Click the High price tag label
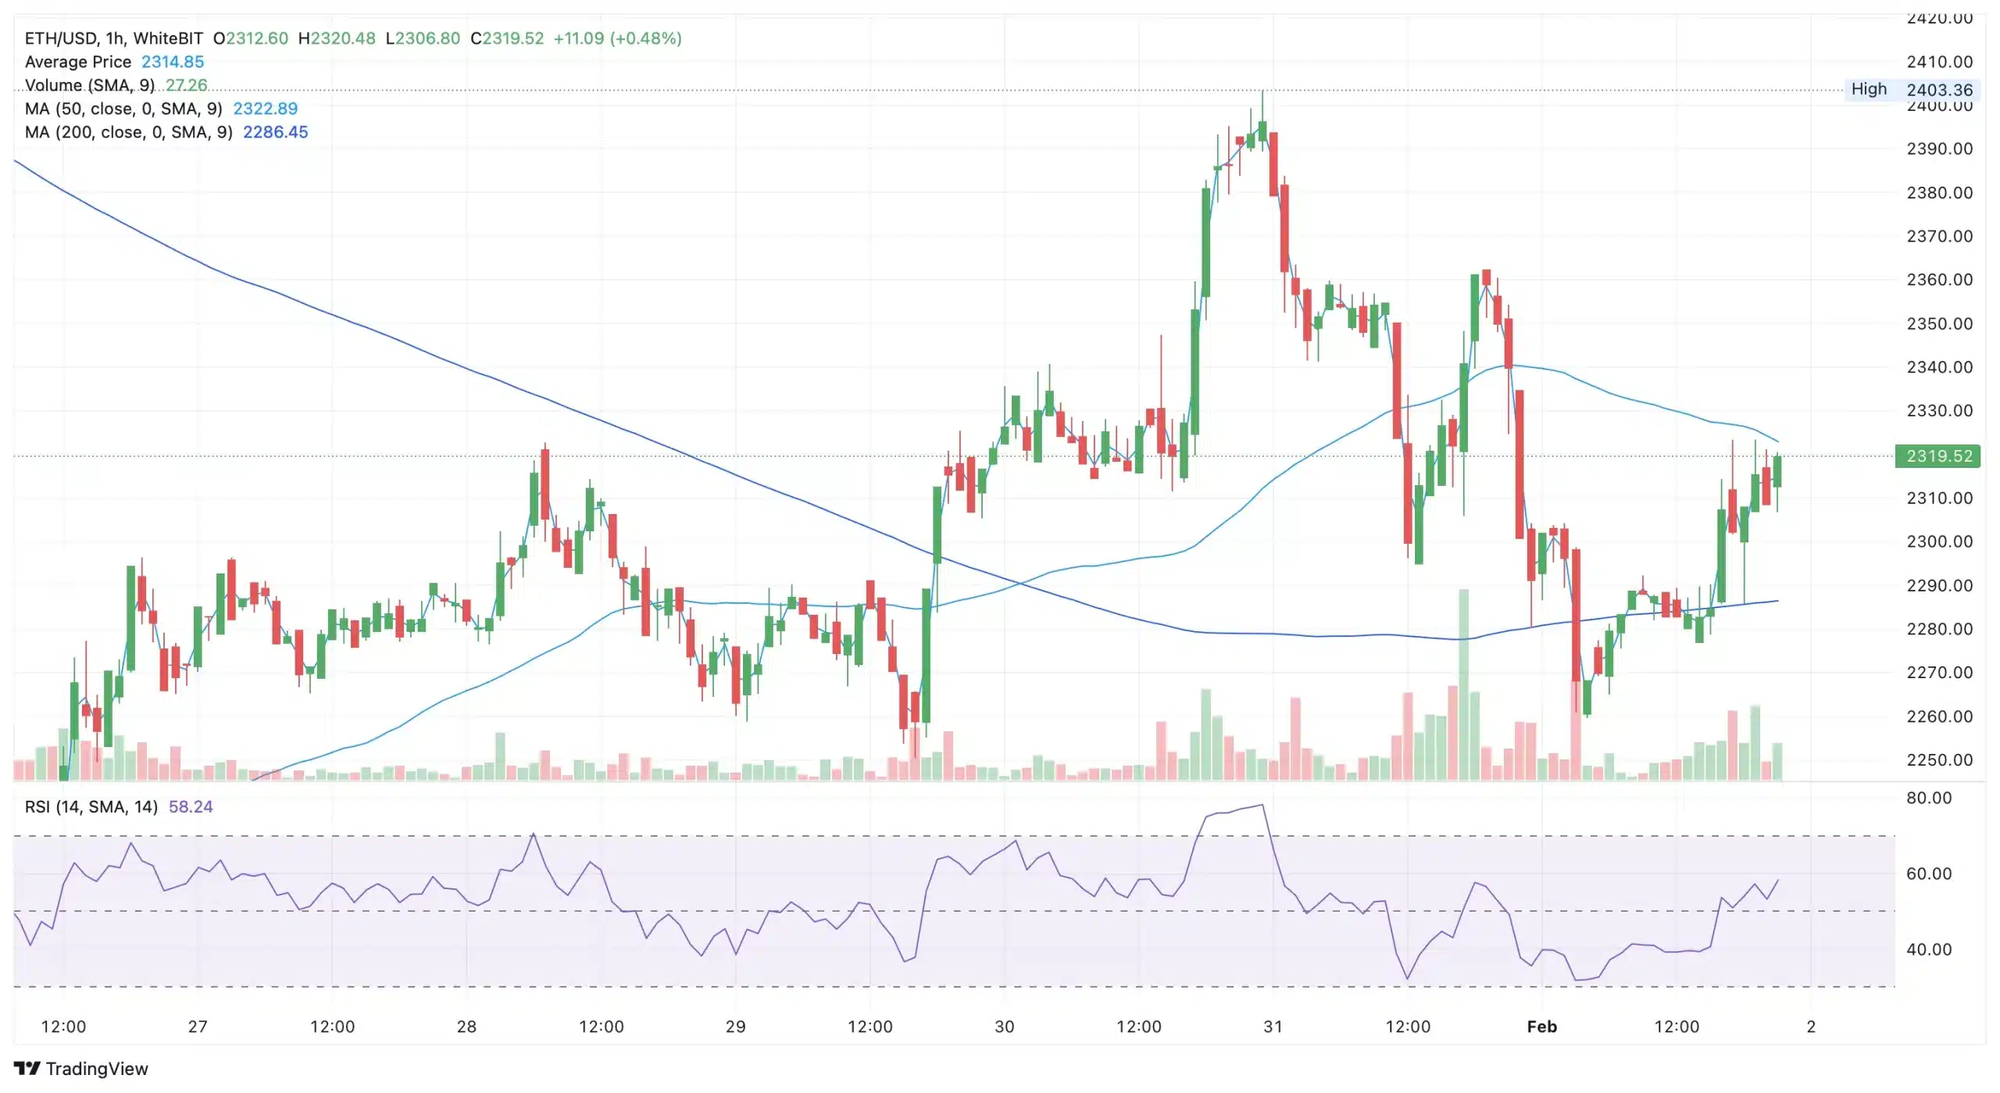The image size is (2000, 1093). coord(1869,89)
